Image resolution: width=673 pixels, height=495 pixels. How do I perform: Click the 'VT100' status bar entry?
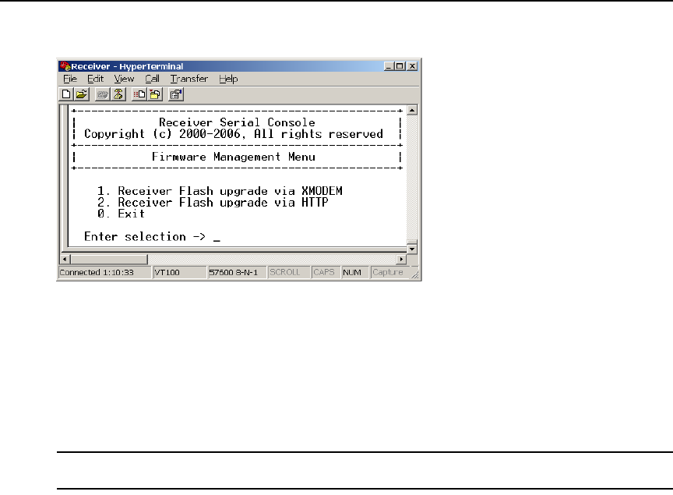click(180, 272)
